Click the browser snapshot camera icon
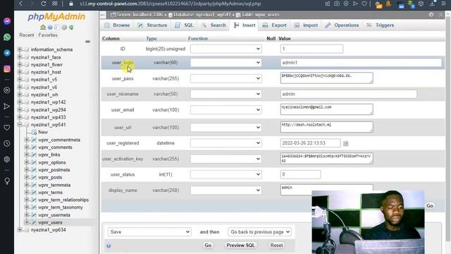Viewport: 451px width, 254px height. click(337, 4)
